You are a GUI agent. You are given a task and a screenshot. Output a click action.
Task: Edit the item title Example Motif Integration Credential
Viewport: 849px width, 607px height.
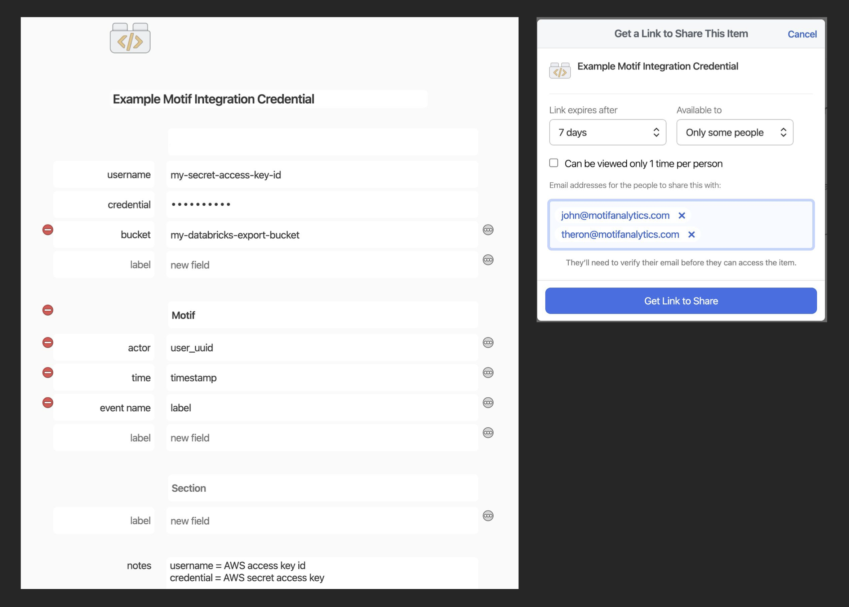[x=268, y=99]
